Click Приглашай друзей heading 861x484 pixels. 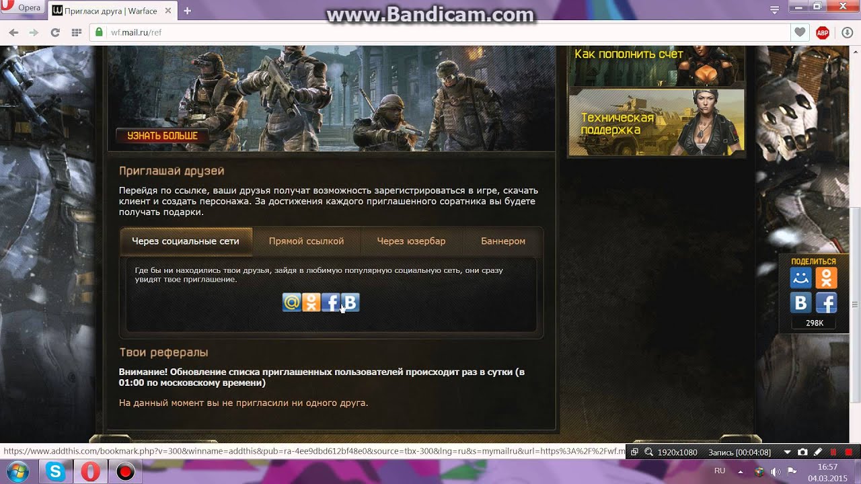172,171
